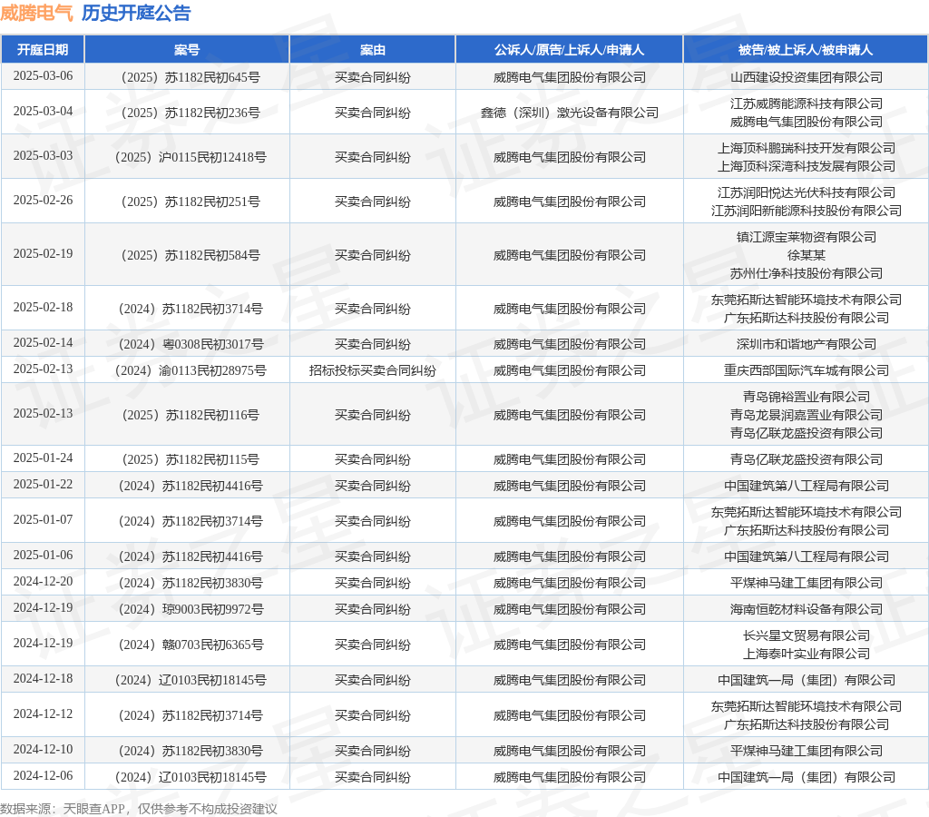Image resolution: width=929 pixels, height=817 pixels.
Task: Select the 被告/被上诉人/被申请人 header
Action: [806, 50]
